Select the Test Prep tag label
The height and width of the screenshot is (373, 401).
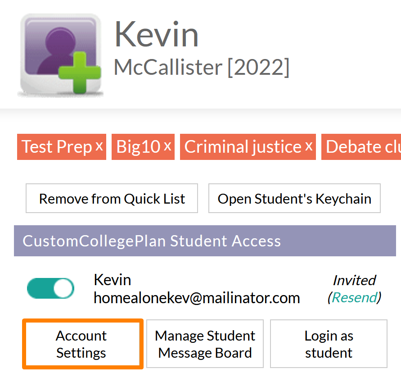57,147
